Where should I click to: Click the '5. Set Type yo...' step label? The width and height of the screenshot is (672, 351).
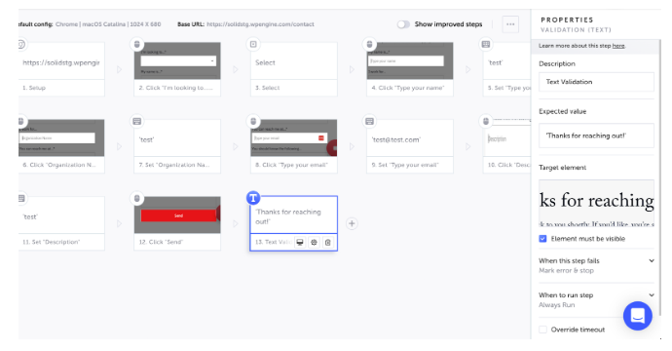coord(509,88)
